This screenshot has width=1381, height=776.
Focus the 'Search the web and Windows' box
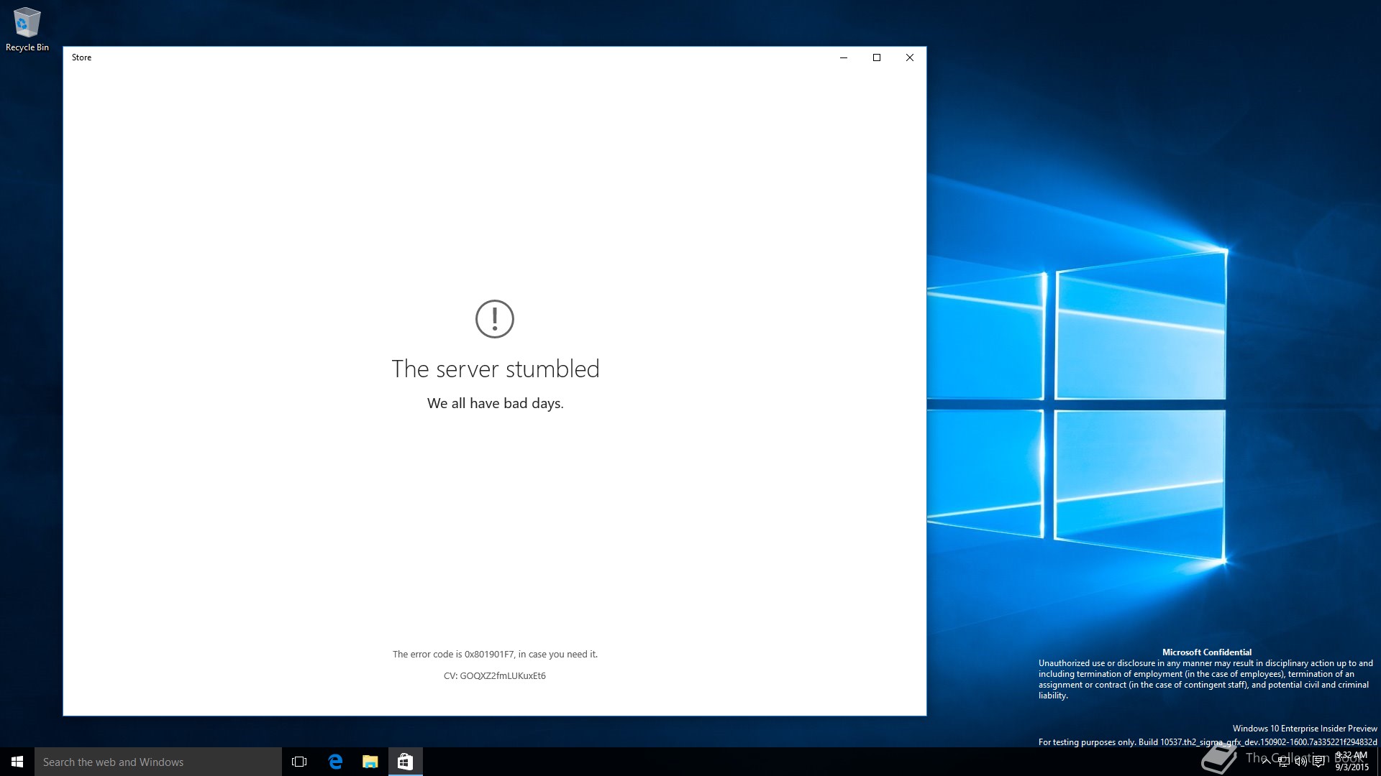[158, 762]
